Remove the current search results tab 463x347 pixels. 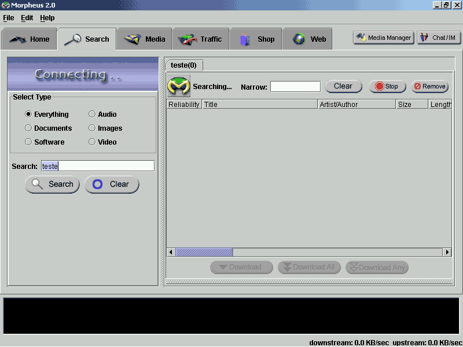coord(429,87)
